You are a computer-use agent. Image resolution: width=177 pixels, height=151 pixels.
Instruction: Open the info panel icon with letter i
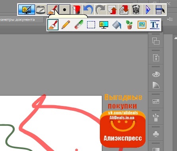[x=156, y=58]
